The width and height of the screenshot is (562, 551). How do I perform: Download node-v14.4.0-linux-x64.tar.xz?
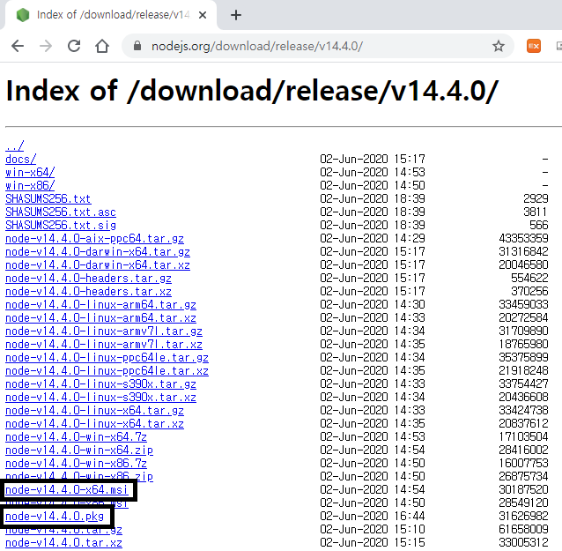coord(94,424)
